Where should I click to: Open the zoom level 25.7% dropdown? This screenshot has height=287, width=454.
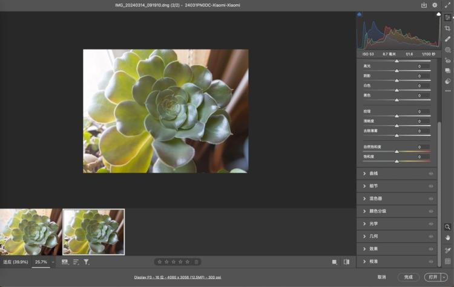53,262
